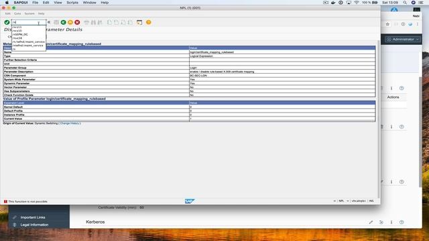The height and width of the screenshot is (241, 429).
Task: Click the Docker whale icon in menu bar
Action: tap(333, 3)
